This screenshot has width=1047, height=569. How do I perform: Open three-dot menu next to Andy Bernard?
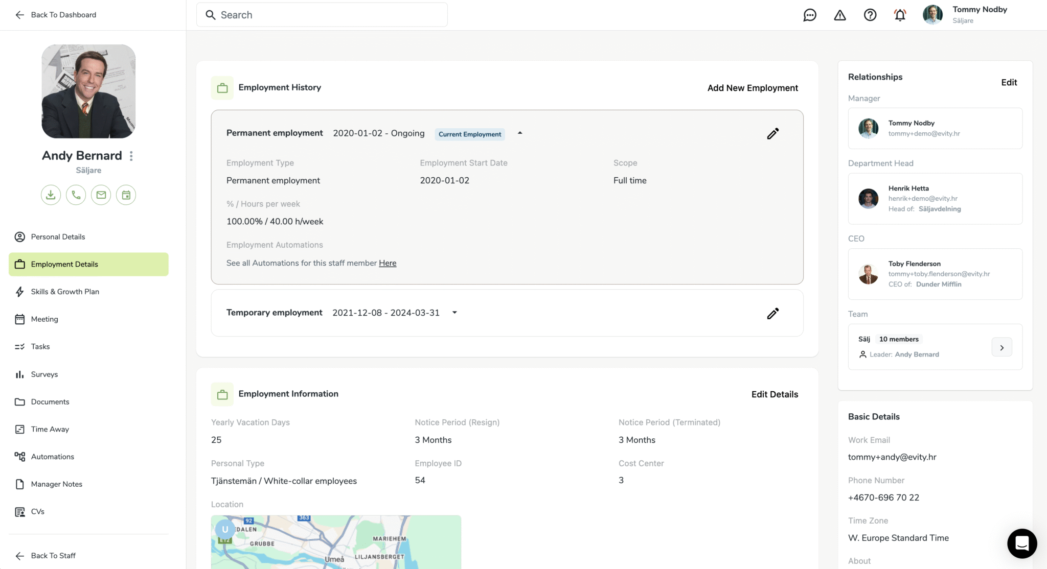tap(131, 156)
